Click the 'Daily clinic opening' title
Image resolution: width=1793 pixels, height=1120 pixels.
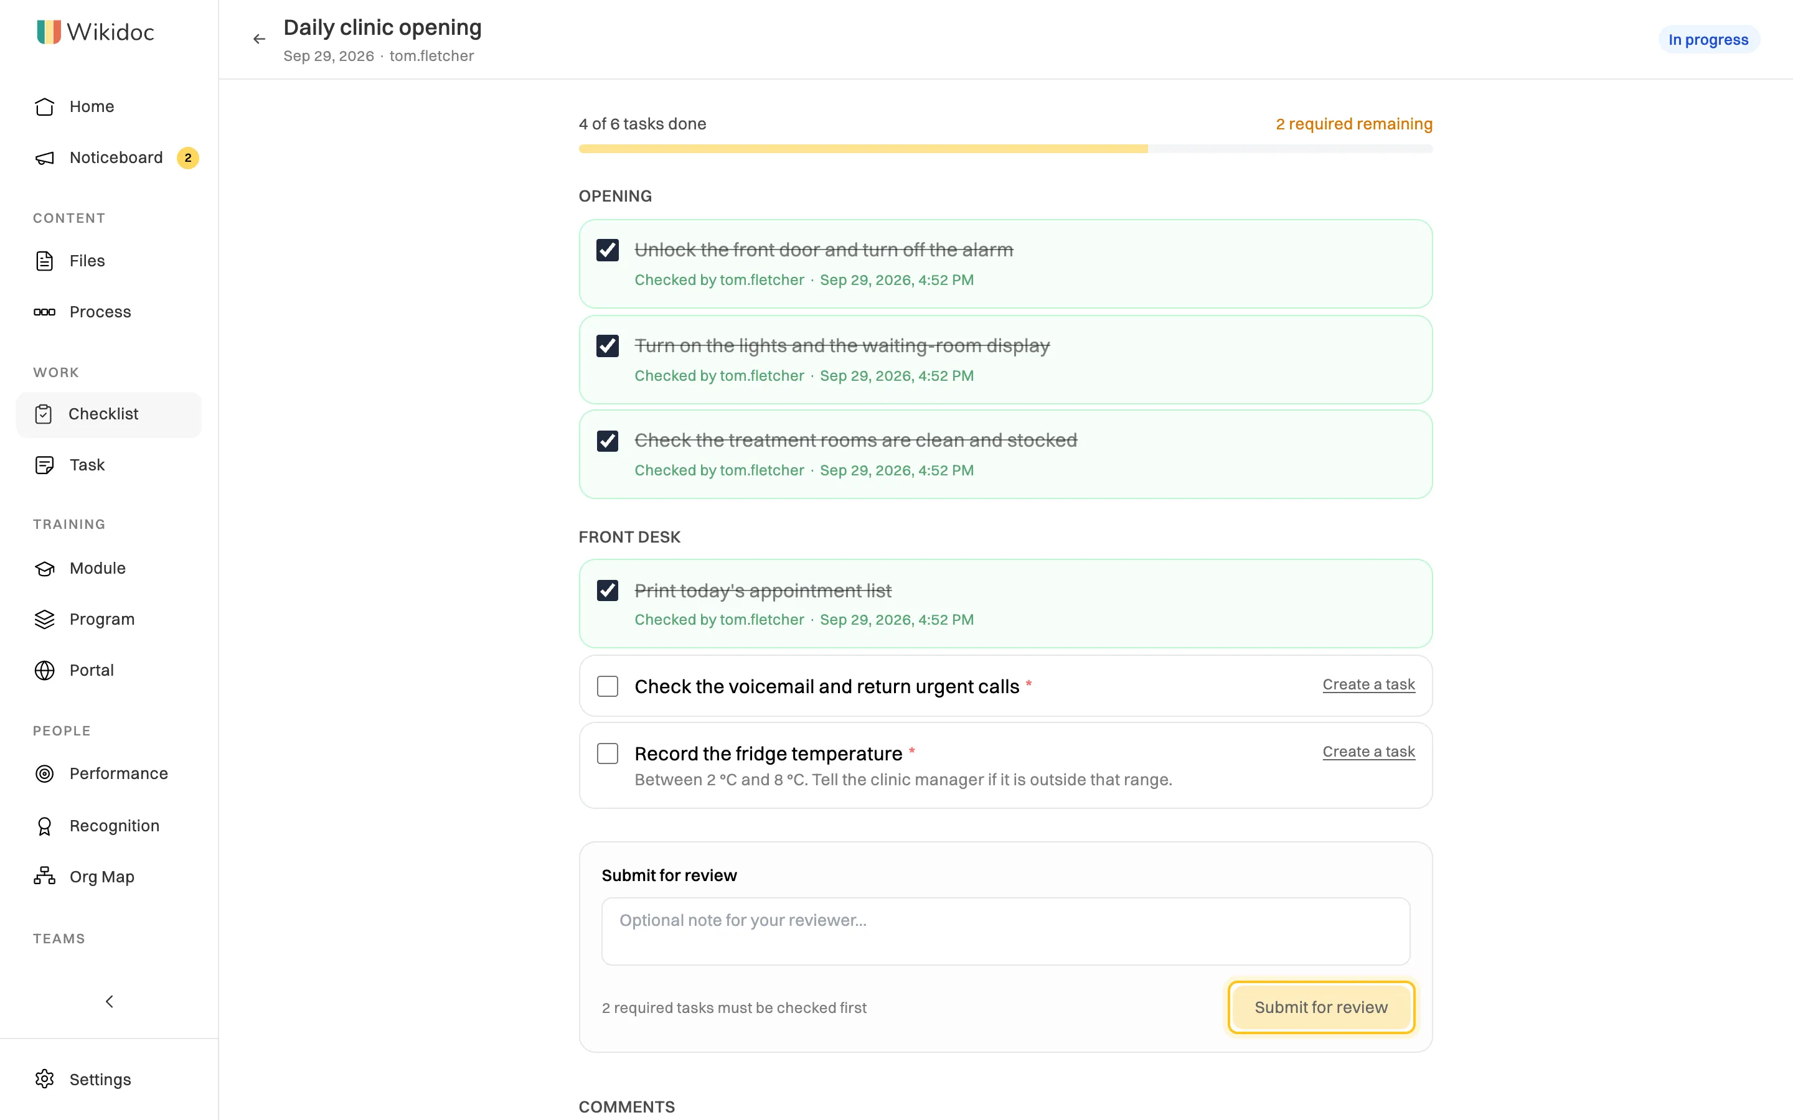tap(382, 27)
